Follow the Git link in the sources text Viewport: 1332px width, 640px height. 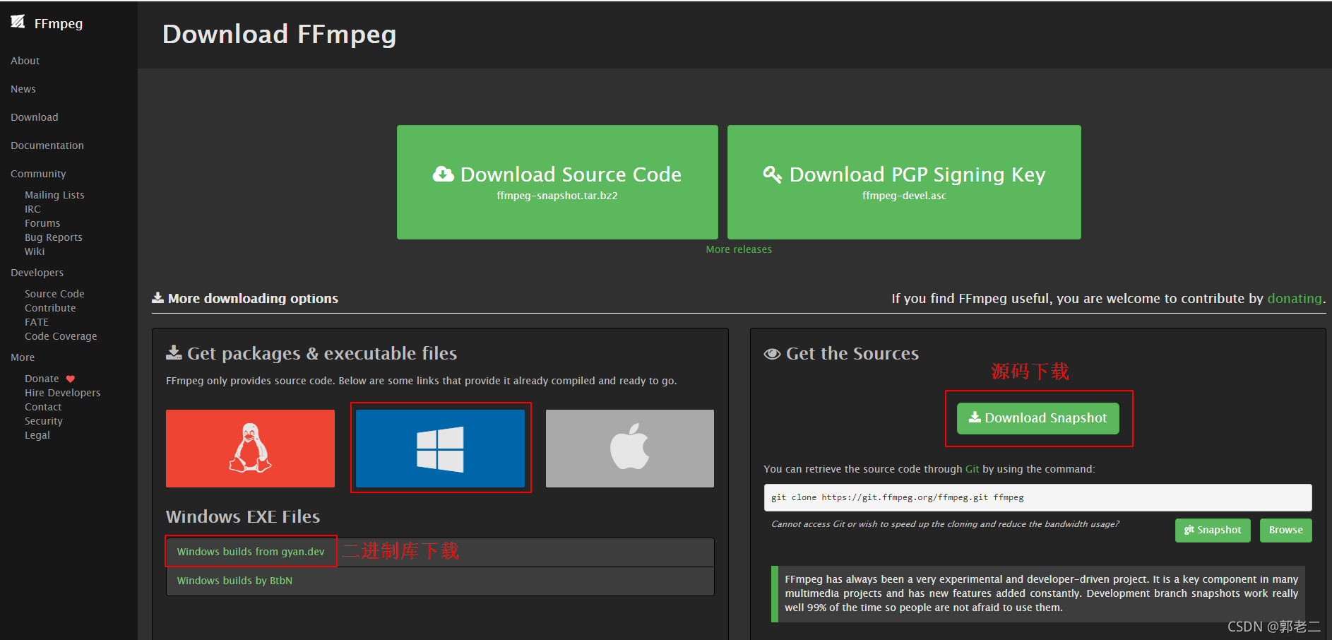point(973,469)
